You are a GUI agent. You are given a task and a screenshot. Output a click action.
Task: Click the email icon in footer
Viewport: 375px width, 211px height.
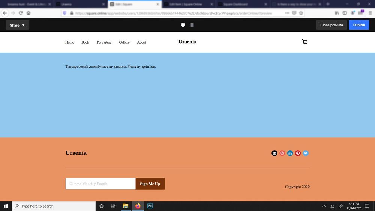tap(274, 153)
